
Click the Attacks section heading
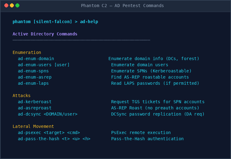click(22, 96)
